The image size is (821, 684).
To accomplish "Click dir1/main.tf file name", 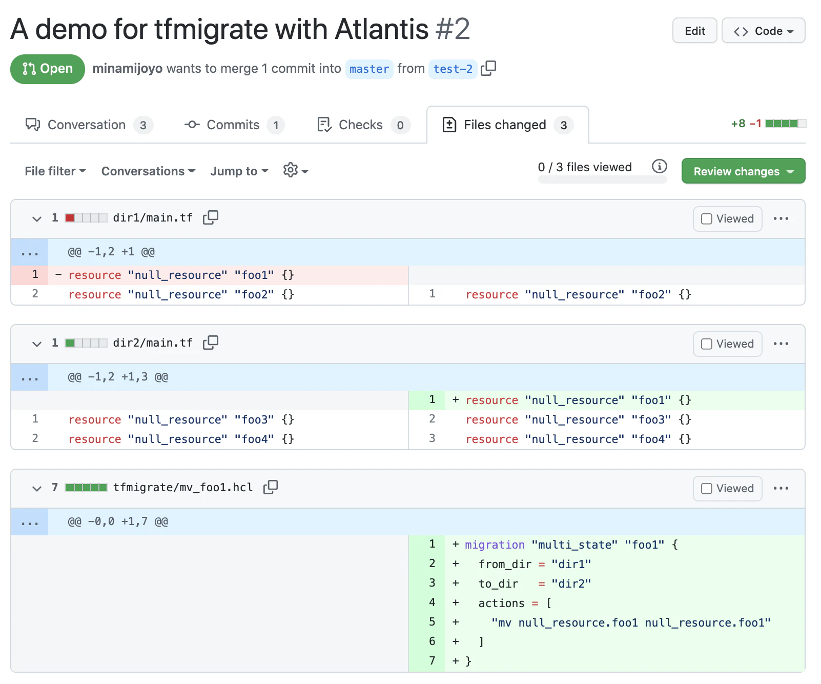I will coord(153,218).
